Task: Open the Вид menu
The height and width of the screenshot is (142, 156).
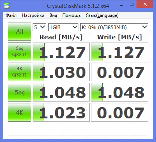Action: pyautogui.click(x=53, y=15)
